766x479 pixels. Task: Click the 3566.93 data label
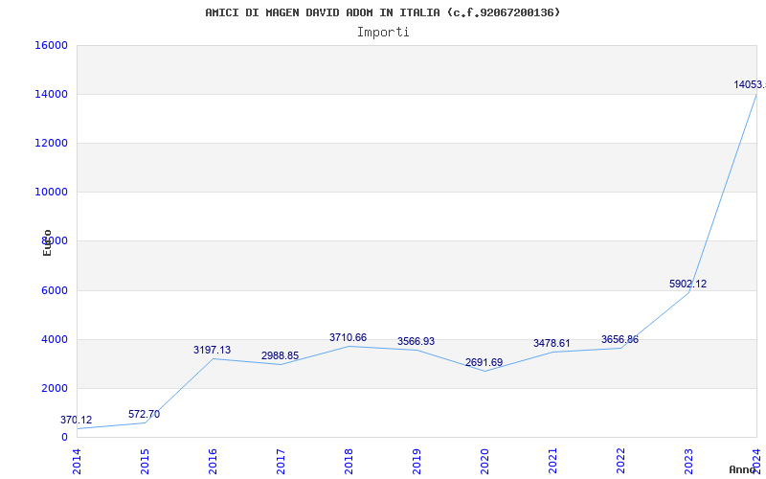[x=416, y=341]
